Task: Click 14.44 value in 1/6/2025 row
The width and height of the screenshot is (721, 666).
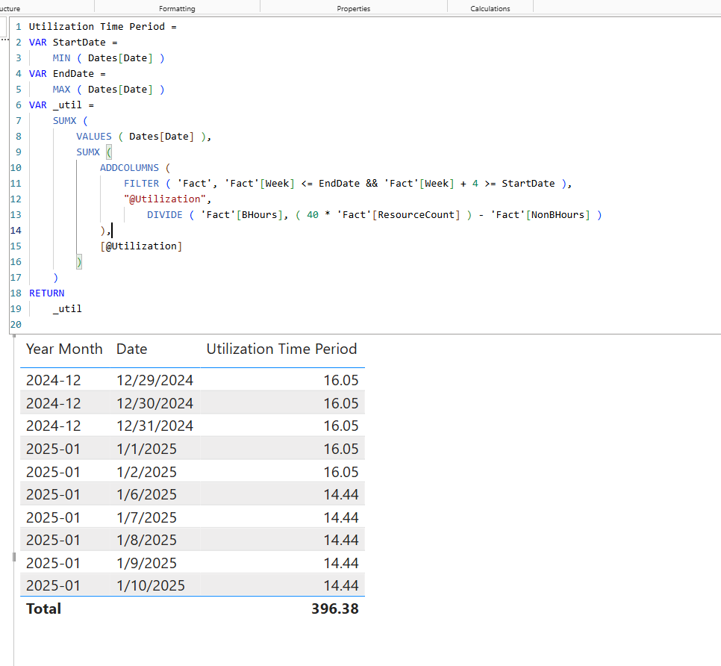Action: click(341, 494)
